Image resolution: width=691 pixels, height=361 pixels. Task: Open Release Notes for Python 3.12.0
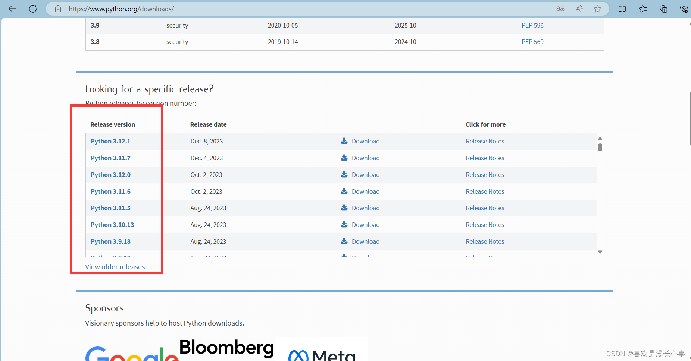click(485, 175)
